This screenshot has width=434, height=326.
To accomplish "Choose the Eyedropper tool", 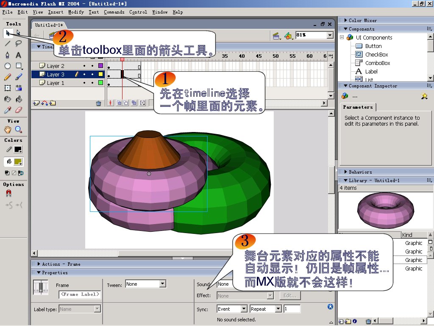I will coord(8,110).
